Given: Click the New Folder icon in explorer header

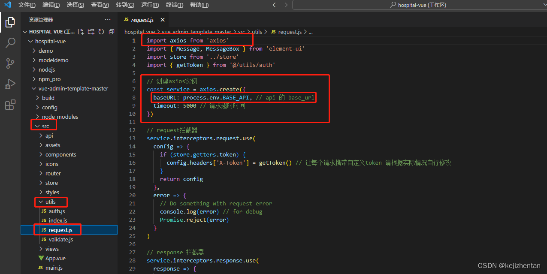Looking at the screenshot, I should [91, 32].
